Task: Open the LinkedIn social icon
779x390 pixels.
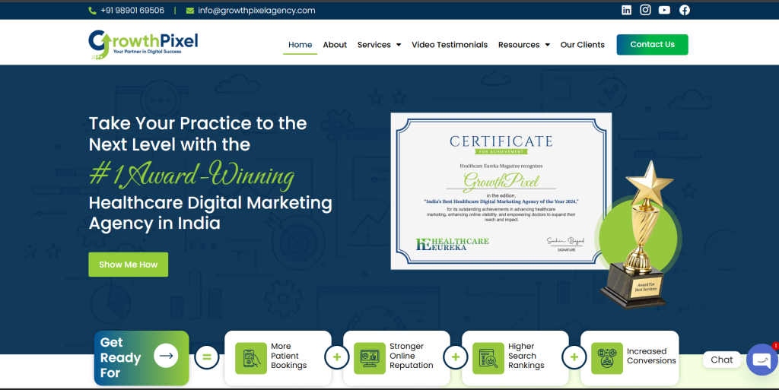Action: pos(627,10)
